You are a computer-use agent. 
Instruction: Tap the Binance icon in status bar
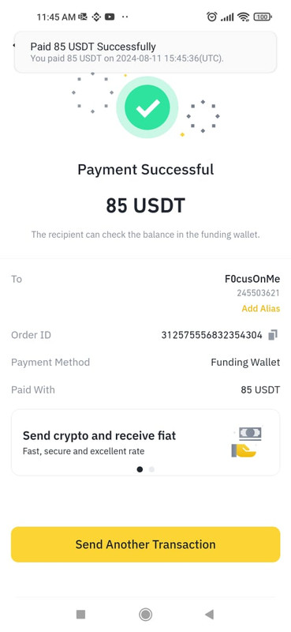(x=95, y=17)
